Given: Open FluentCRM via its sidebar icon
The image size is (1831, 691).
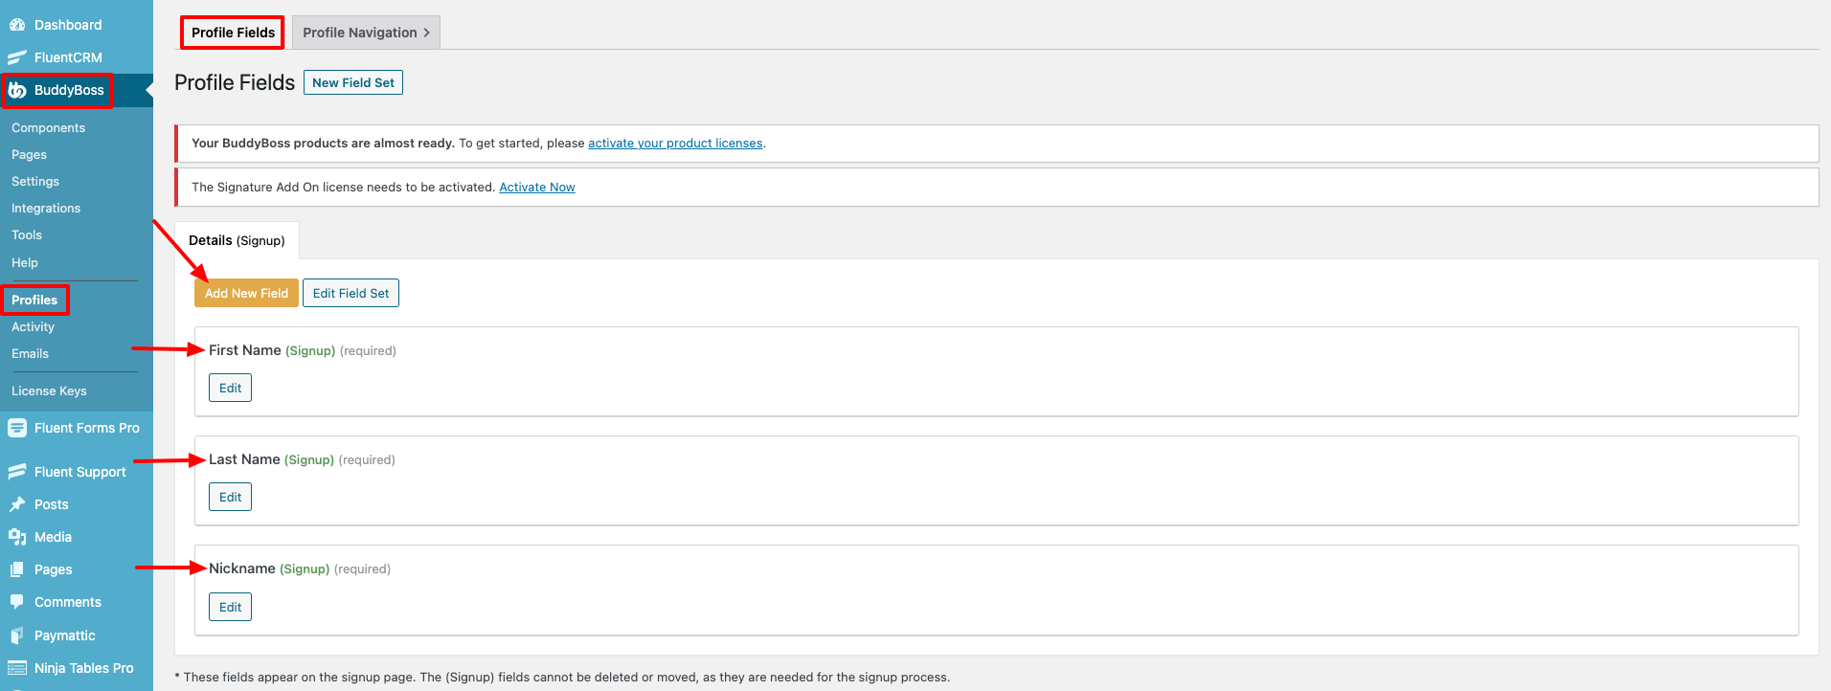Looking at the screenshot, I should pyautogui.click(x=17, y=57).
